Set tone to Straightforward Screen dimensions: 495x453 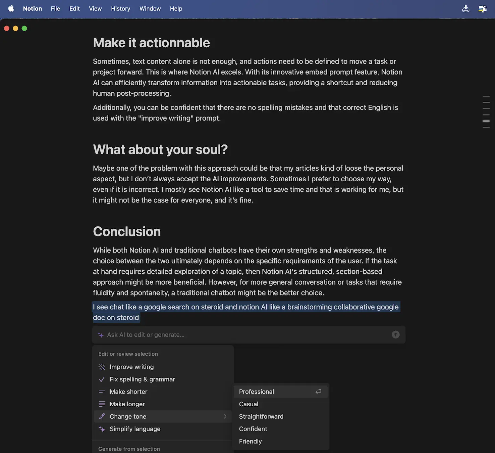coord(281,416)
